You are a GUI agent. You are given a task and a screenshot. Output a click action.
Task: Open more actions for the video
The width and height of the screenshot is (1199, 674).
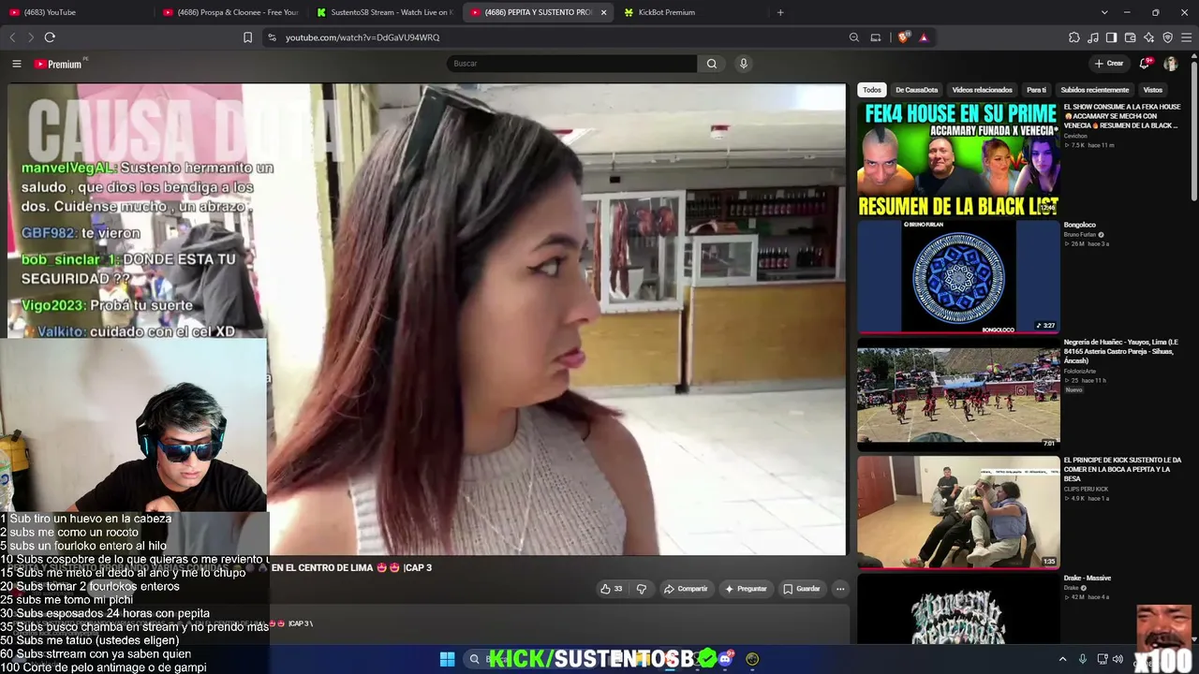(x=840, y=589)
